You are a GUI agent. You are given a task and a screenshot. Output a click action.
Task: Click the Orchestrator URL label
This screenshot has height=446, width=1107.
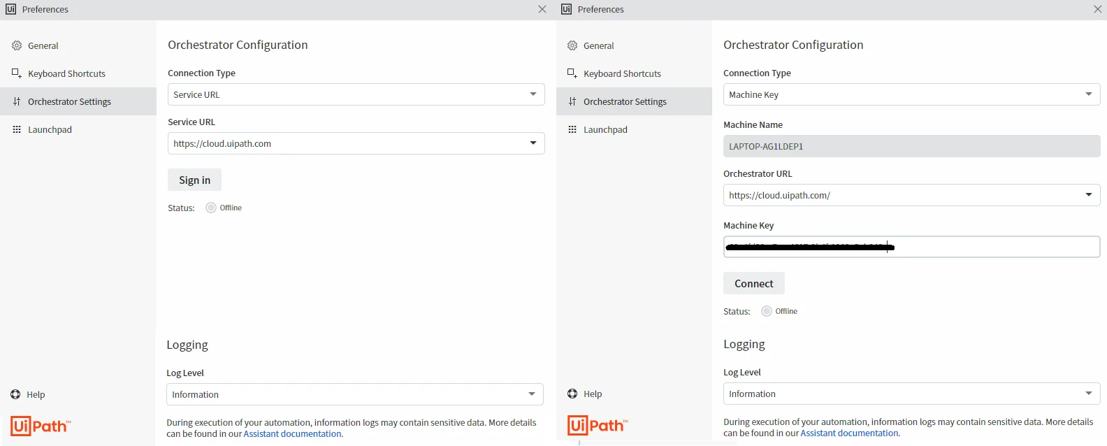click(758, 173)
